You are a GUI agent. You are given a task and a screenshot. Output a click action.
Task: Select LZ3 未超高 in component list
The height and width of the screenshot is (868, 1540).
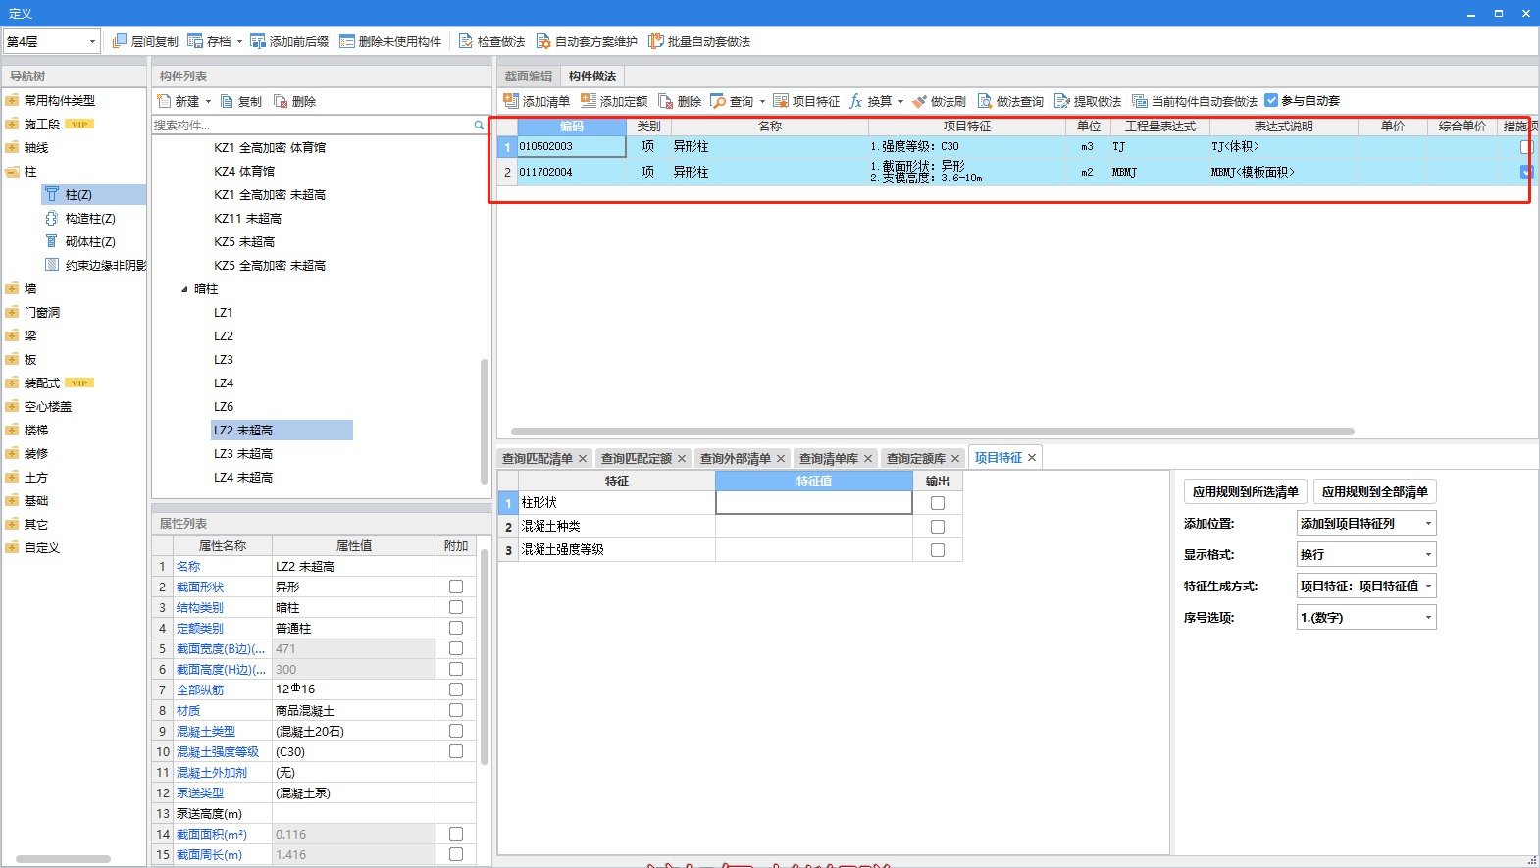(x=243, y=454)
